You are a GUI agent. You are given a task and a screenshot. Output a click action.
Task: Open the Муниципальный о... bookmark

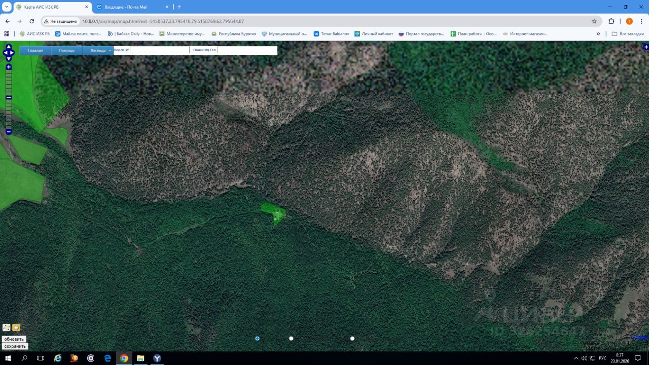click(284, 34)
